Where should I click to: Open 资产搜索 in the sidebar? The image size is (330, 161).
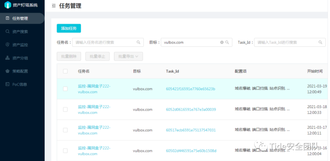click(x=20, y=31)
